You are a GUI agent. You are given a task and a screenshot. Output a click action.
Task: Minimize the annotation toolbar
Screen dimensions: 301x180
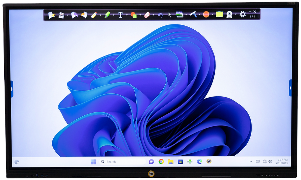click(x=250, y=12)
